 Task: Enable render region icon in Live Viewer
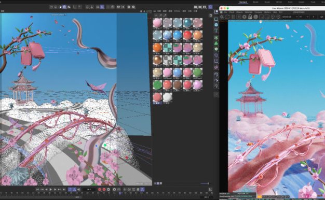[261, 17]
